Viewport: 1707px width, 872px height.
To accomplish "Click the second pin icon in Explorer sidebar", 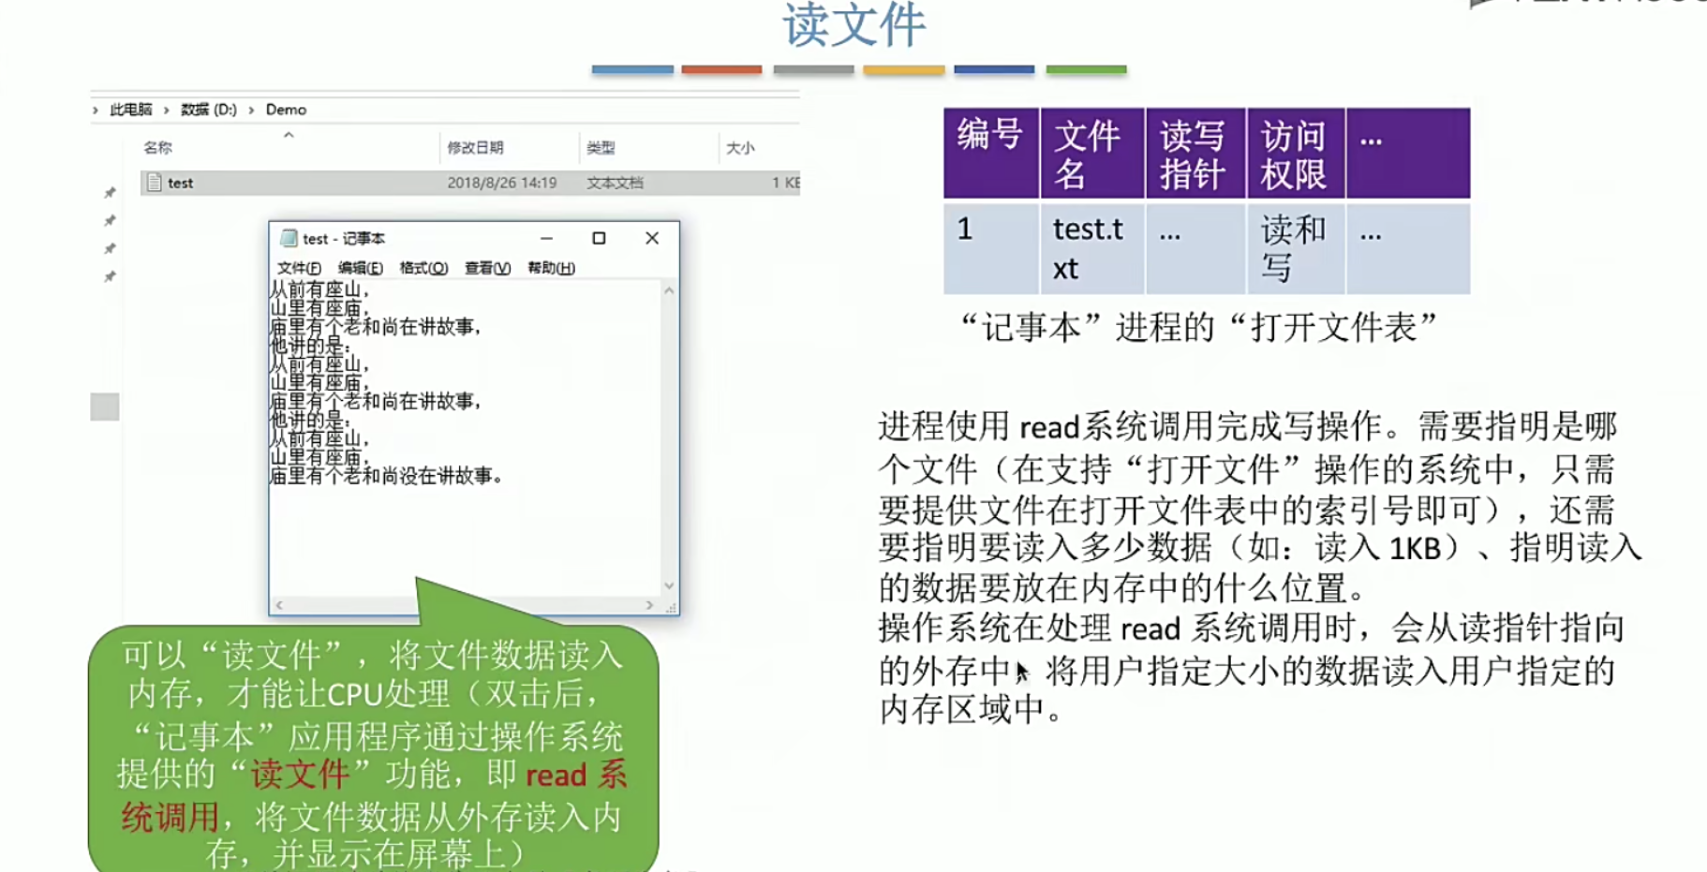I will (110, 221).
